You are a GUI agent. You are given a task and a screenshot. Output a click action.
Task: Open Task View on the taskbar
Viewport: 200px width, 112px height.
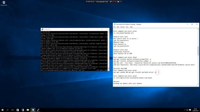[12, 110]
